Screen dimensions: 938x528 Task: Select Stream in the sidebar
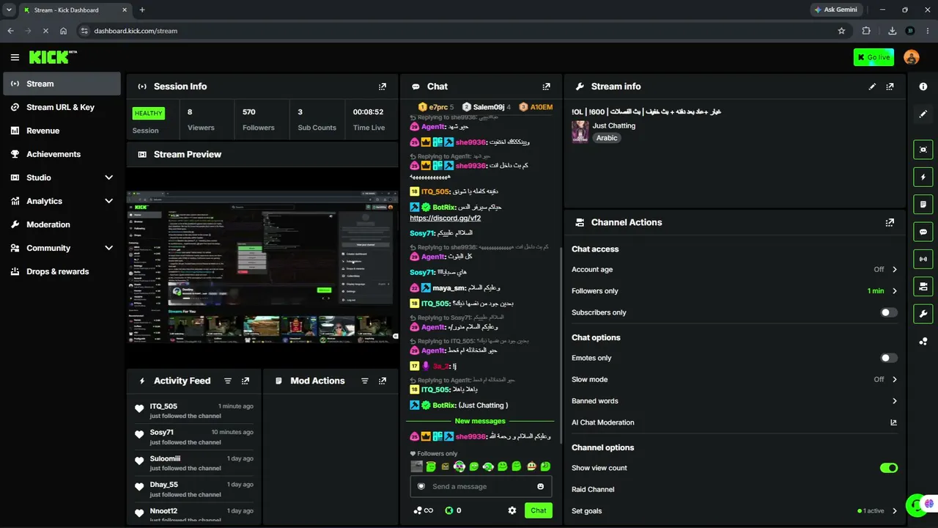click(62, 84)
